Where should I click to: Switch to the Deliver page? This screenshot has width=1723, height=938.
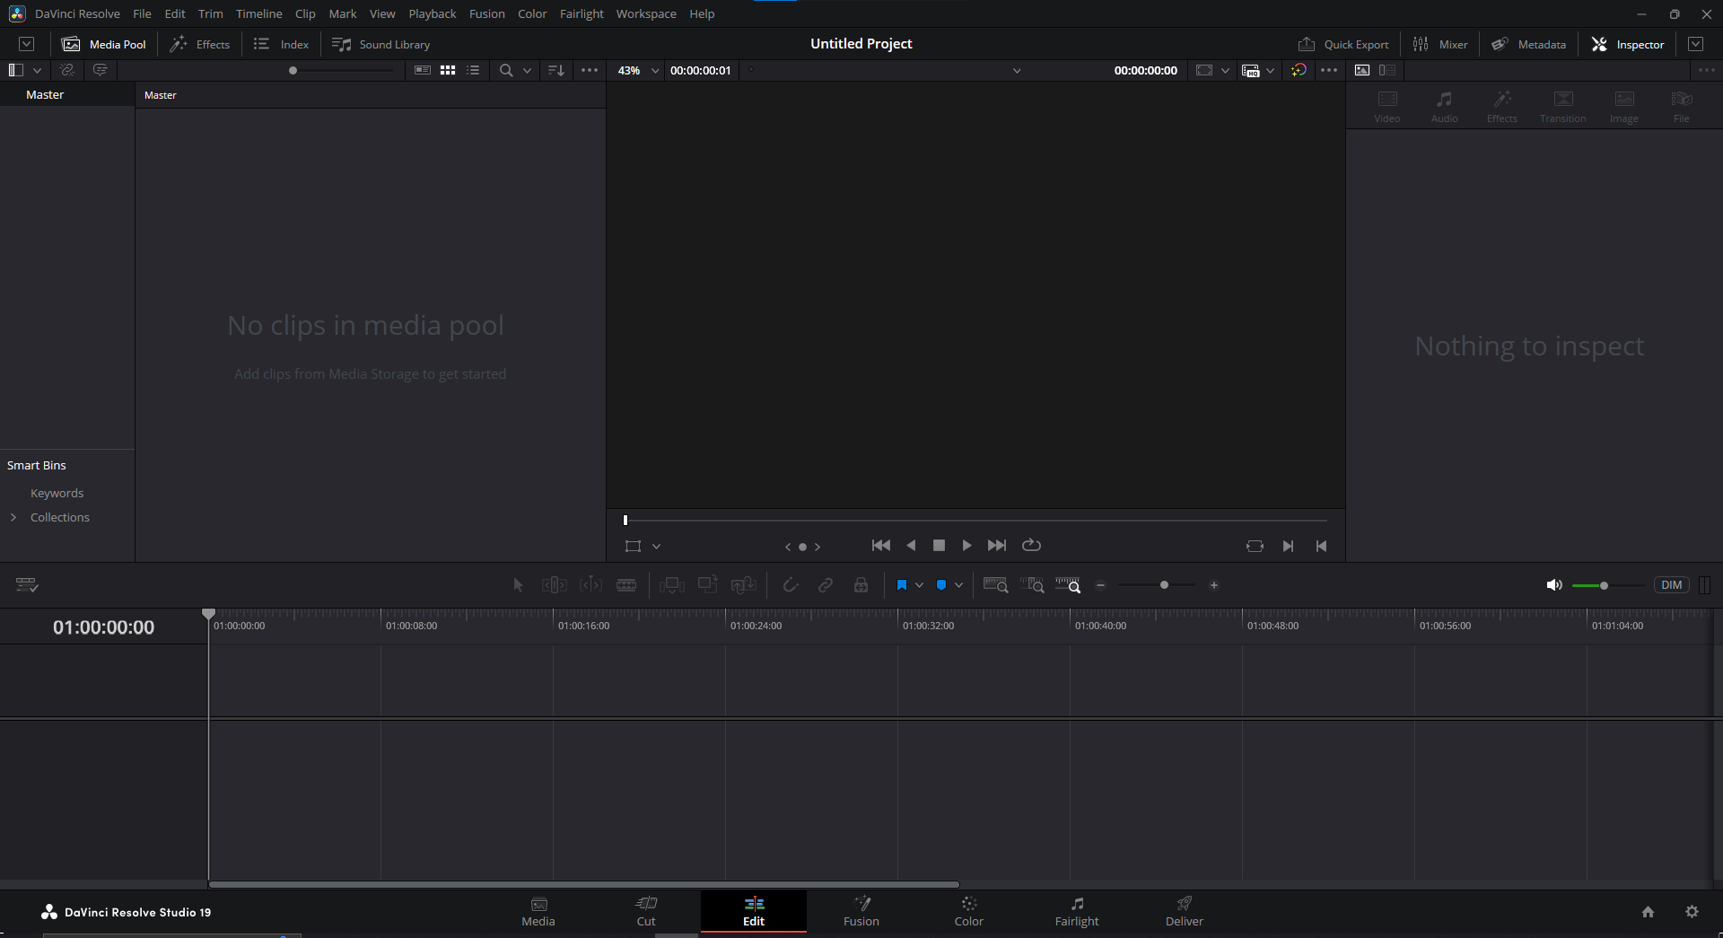pyautogui.click(x=1185, y=912)
